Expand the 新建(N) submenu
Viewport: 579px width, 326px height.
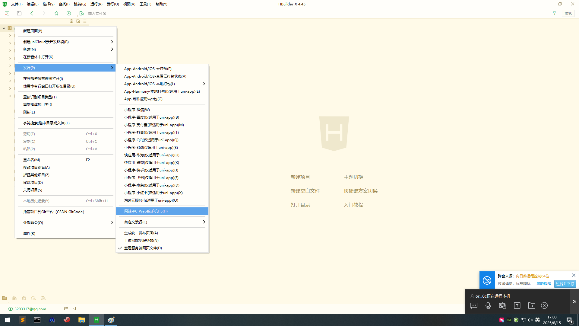pyautogui.click(x=66, y=50)
